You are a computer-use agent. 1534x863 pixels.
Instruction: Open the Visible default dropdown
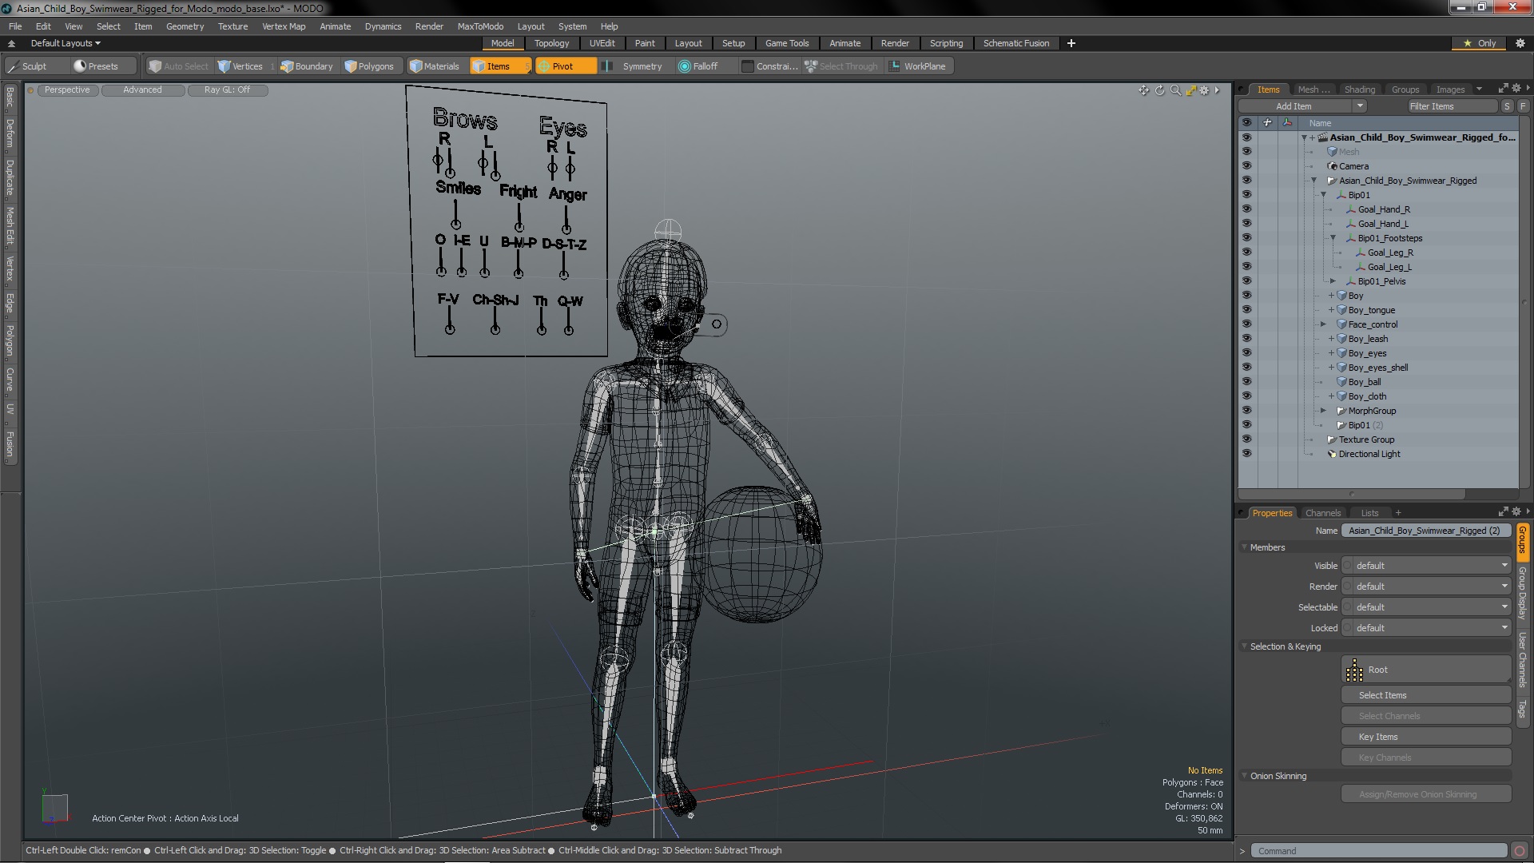(1428, 566)
